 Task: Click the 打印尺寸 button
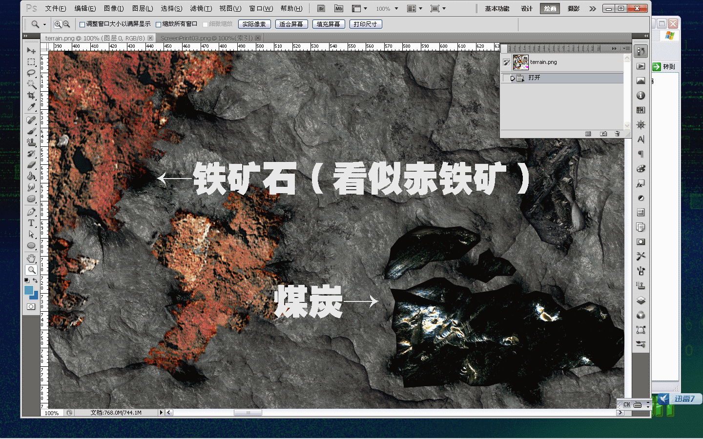pos(366,24)
